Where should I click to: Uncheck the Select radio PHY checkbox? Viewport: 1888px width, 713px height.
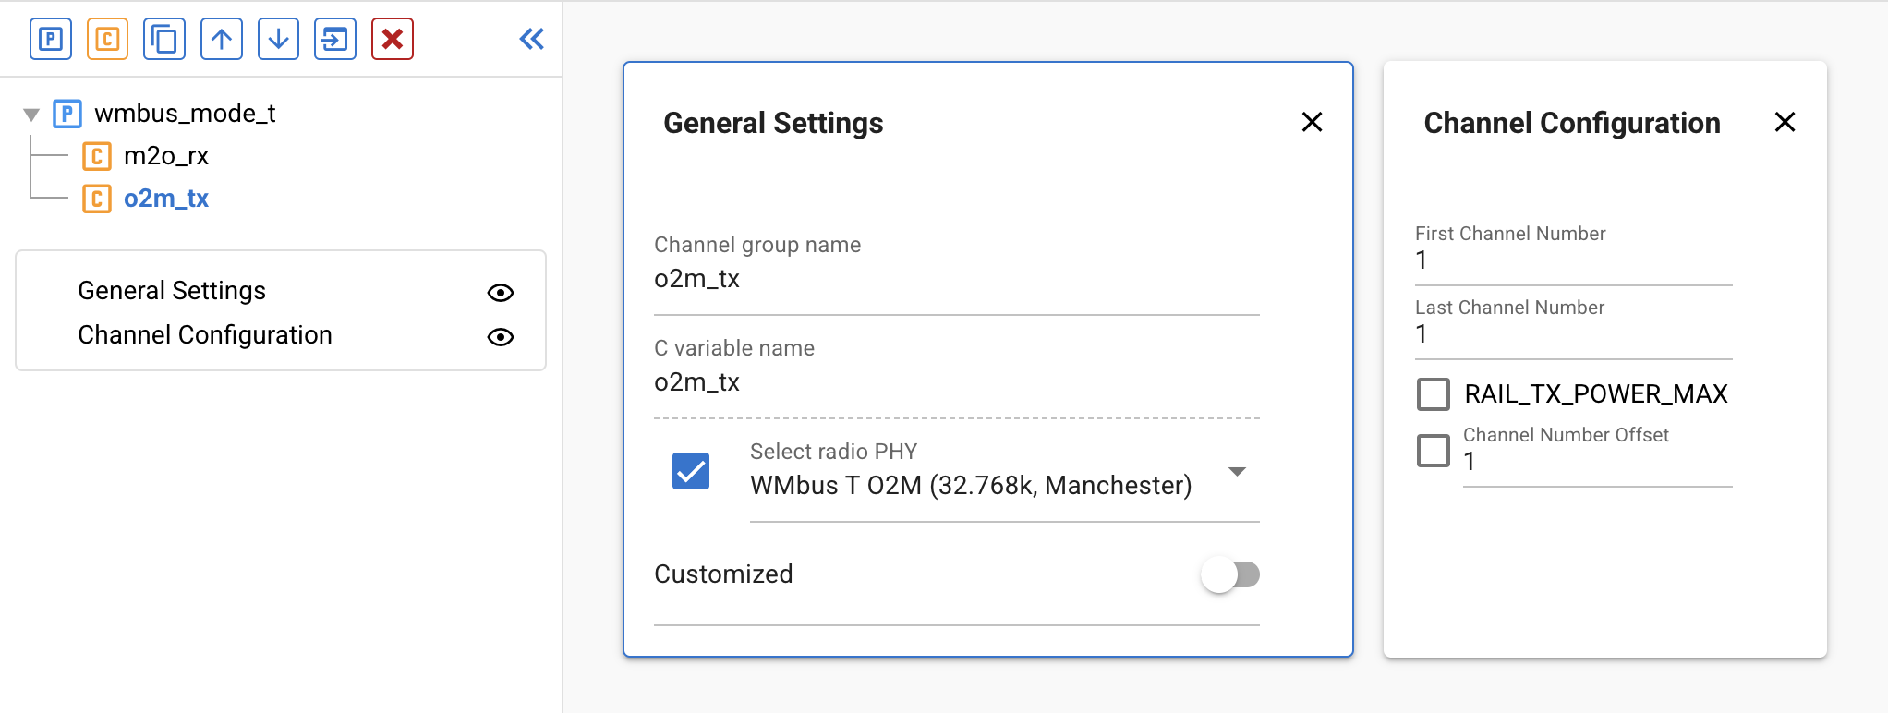(x=691, y=471)
